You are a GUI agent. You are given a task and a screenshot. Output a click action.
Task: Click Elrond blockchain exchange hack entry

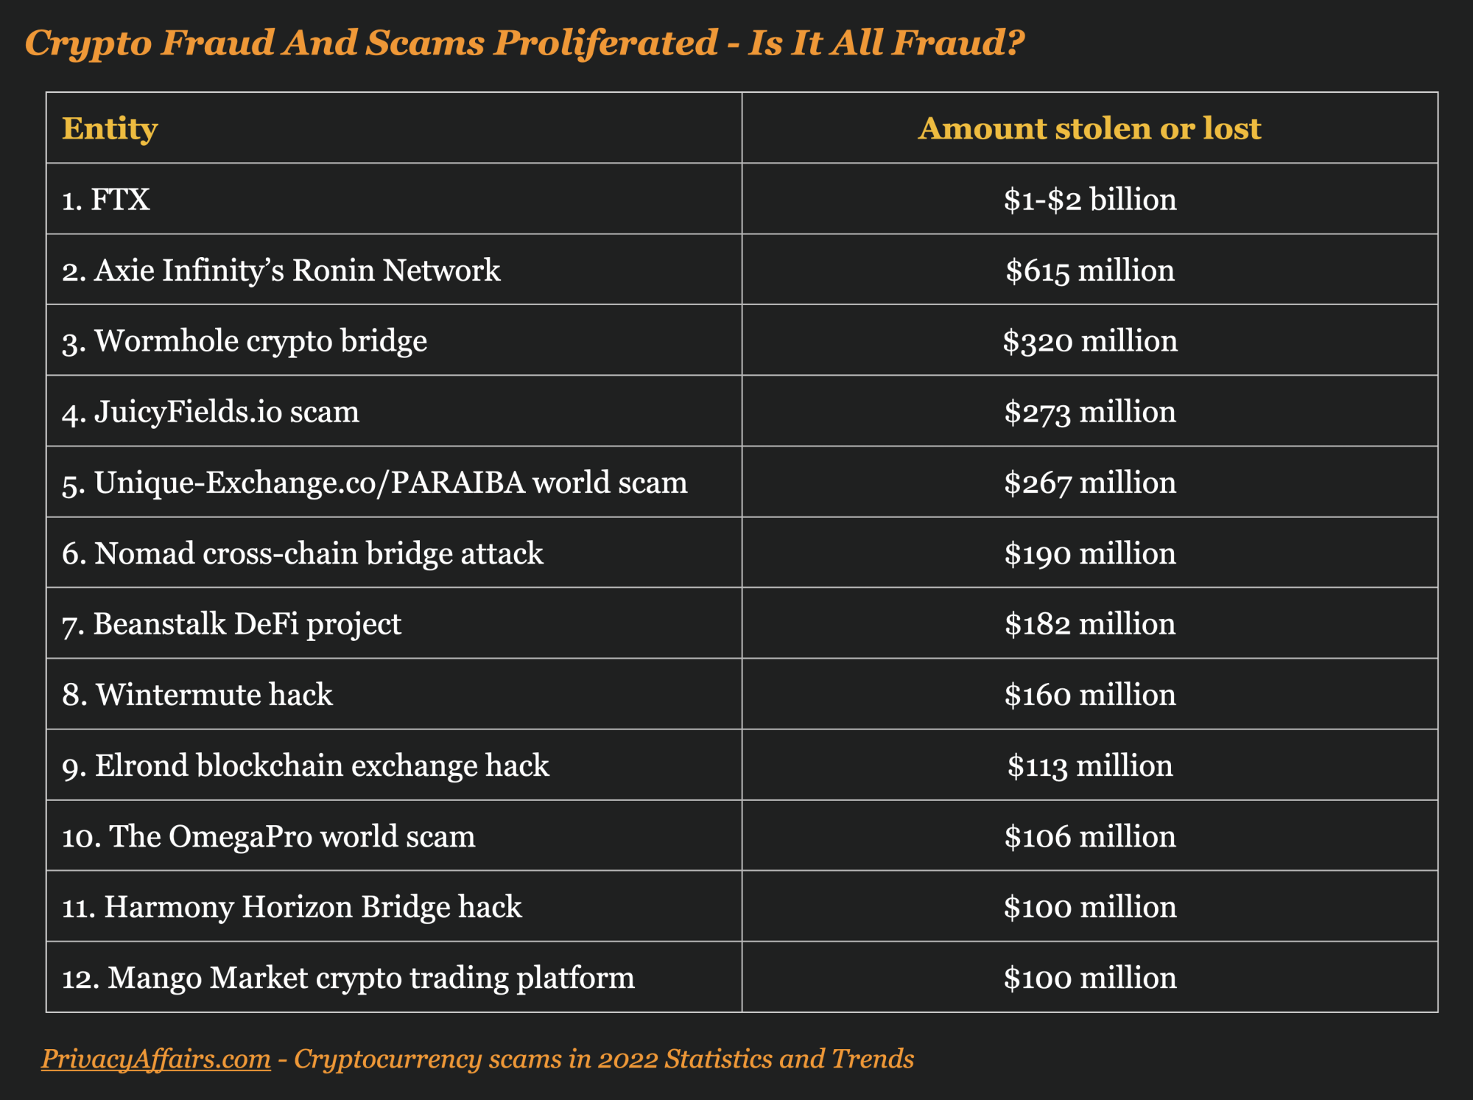click(x=306, y=766)
